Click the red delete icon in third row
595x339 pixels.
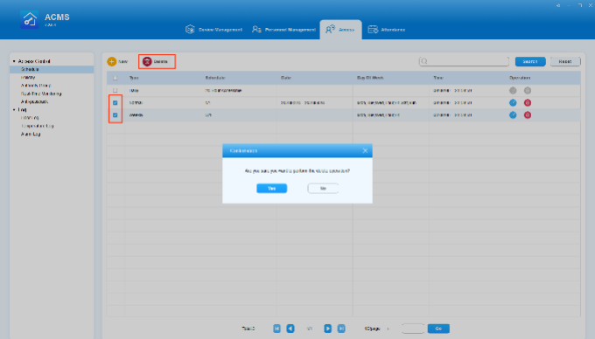528,115
